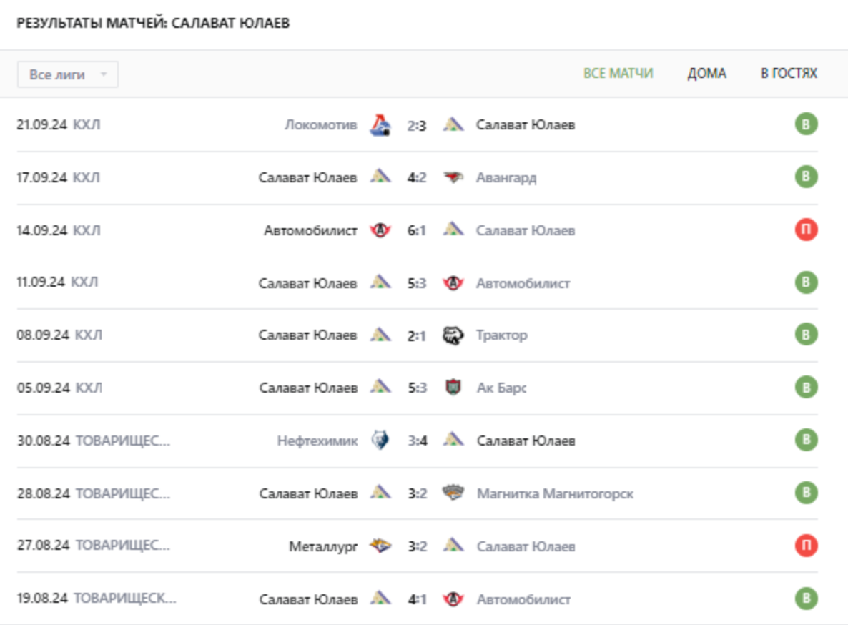Open the Авангард team link
The width and height of the screenshot is (848, 625).
506,177
